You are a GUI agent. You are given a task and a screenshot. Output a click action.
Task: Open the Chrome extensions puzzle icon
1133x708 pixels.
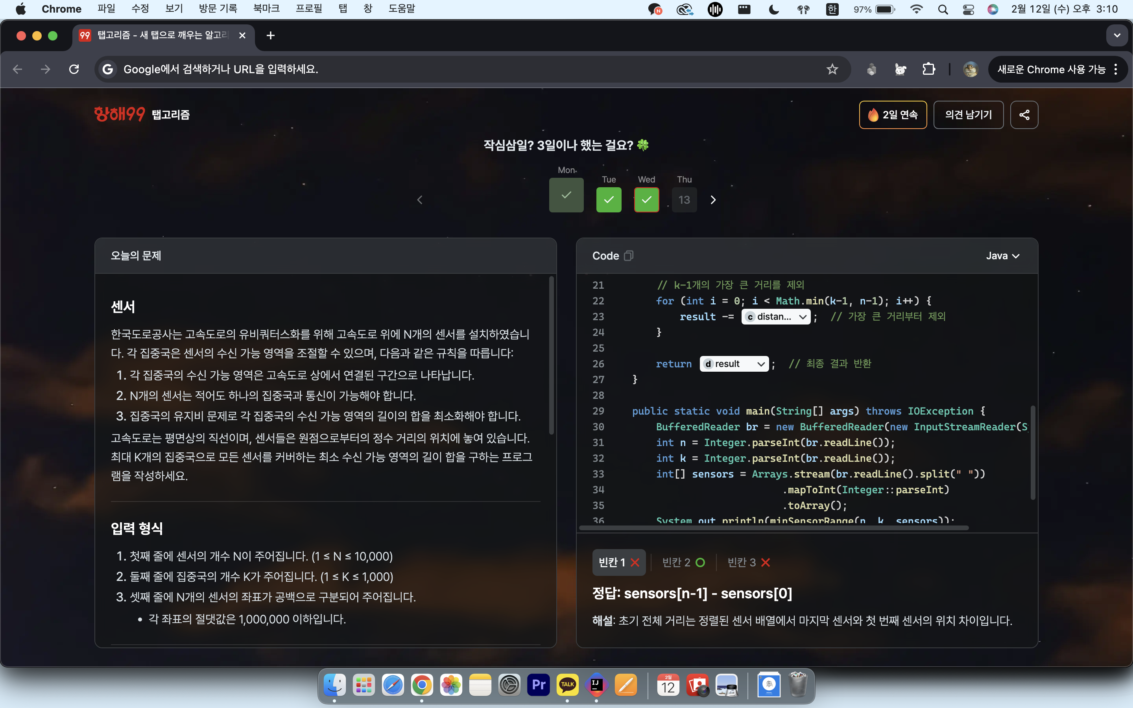[929, 69]
